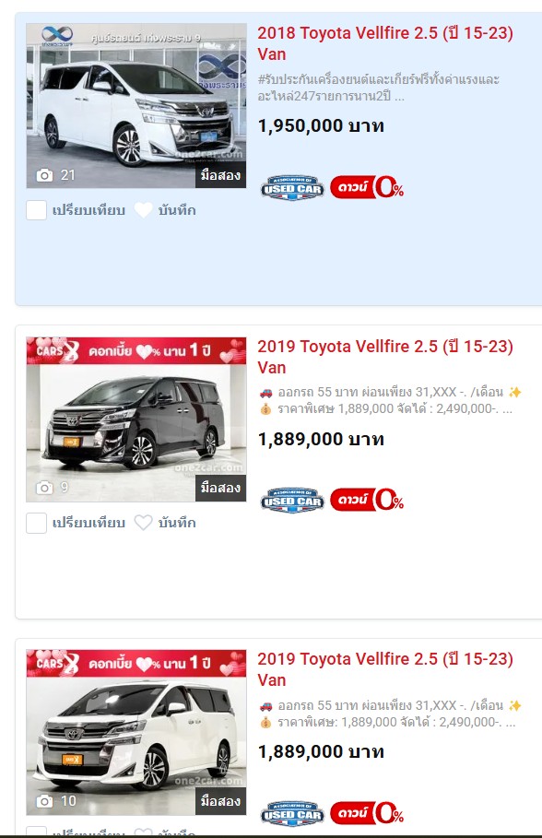Click Used Car association badge on third listing

(x=292, y=813)
